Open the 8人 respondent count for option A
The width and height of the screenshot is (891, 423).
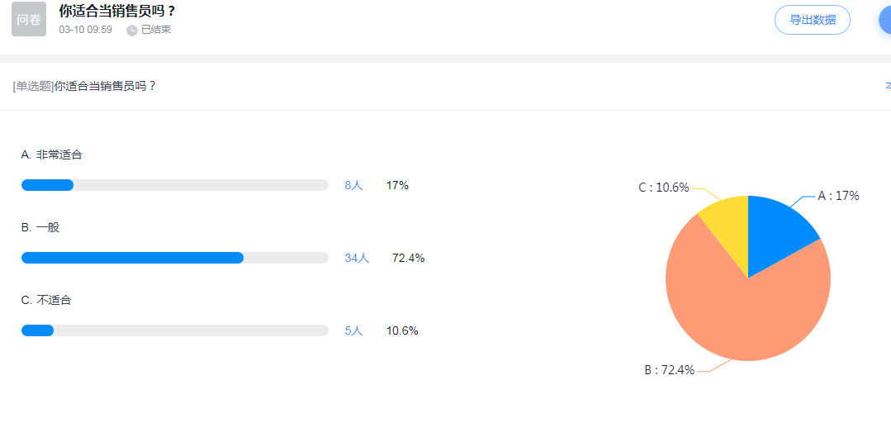[353, 185]
